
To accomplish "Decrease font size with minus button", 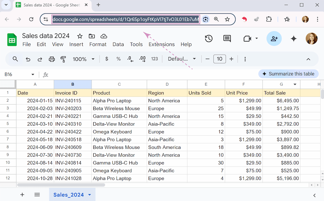I will [207, 59].
